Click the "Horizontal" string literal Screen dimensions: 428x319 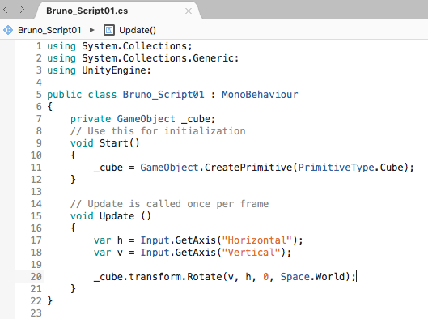coord(256,240)
